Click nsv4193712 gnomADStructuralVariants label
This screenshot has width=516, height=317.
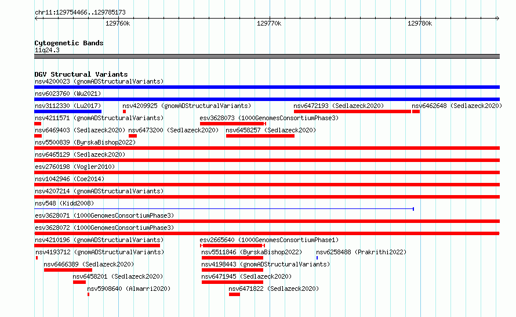100,252
